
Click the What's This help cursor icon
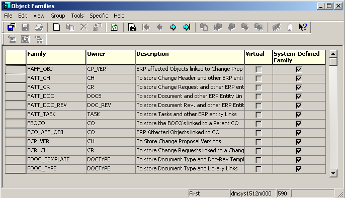(303, 27)
